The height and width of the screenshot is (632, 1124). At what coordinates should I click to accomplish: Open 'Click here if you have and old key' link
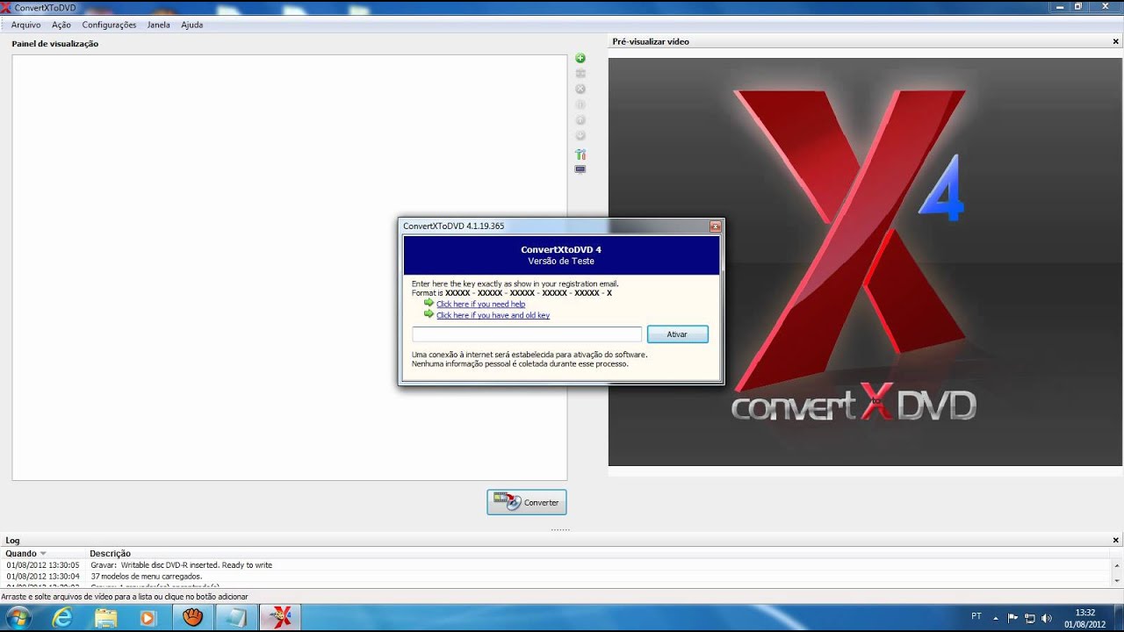[493, 315]
